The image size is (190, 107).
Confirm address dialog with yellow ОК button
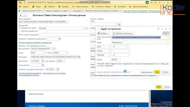157,72
